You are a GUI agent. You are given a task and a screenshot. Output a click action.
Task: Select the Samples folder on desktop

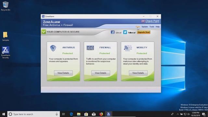pyautogui.click(x=6, y=36)
